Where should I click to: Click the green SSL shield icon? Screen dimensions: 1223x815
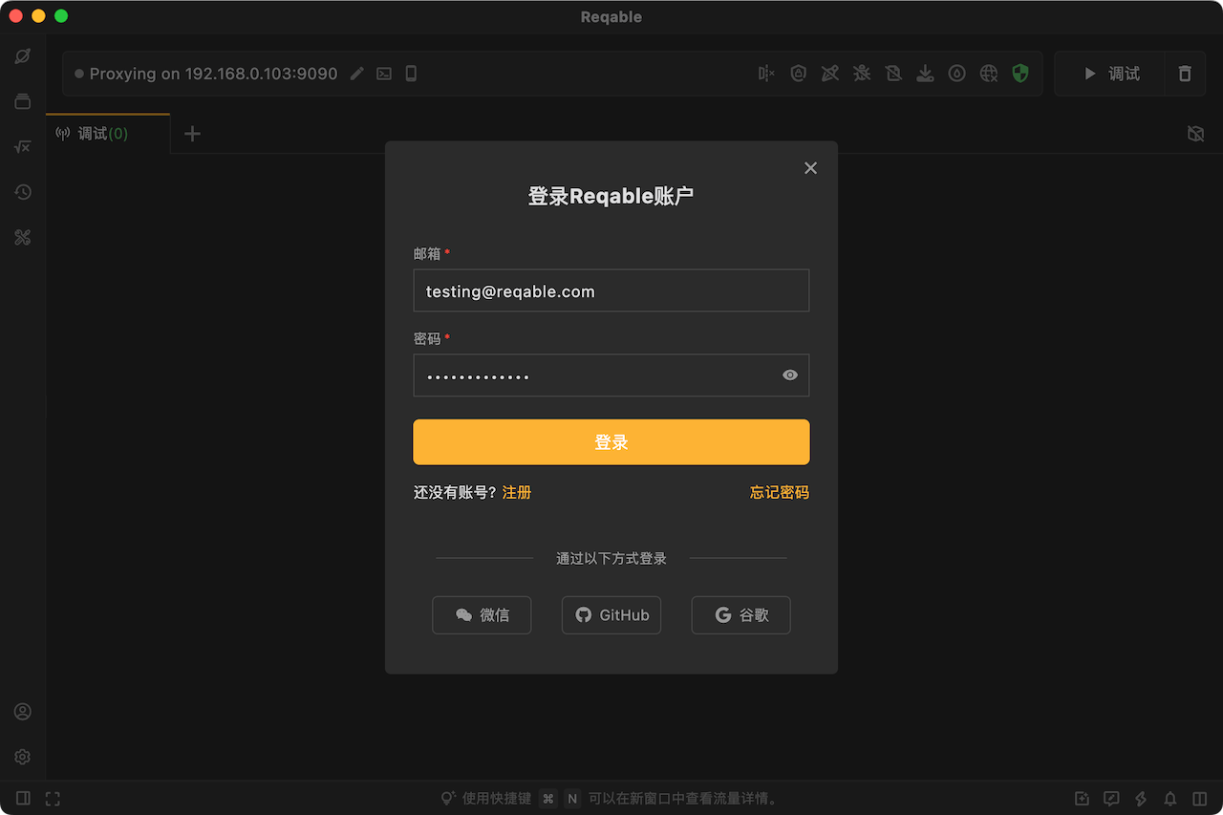[x=1020, y=74]
